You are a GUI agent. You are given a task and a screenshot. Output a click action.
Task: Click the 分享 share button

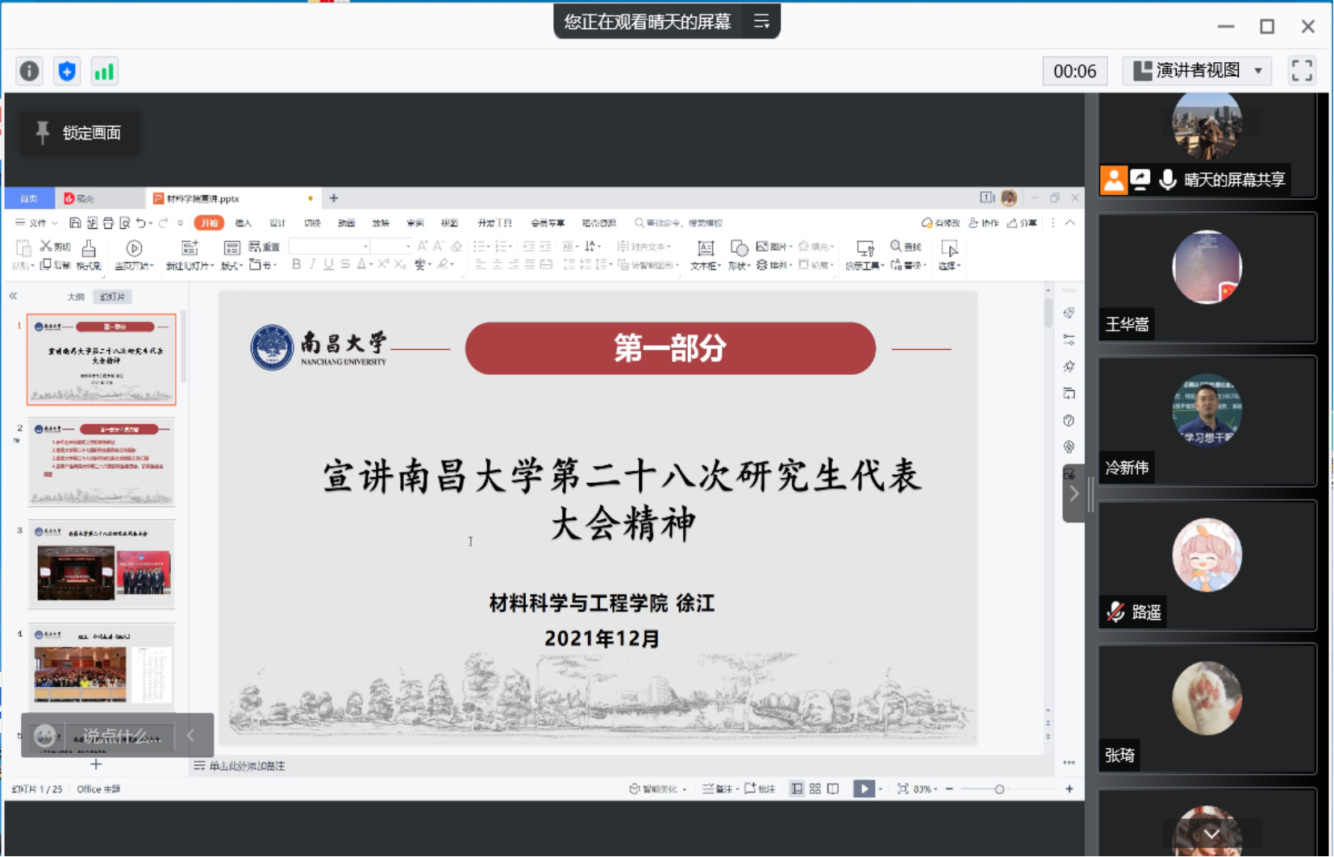coord(1022,223)
